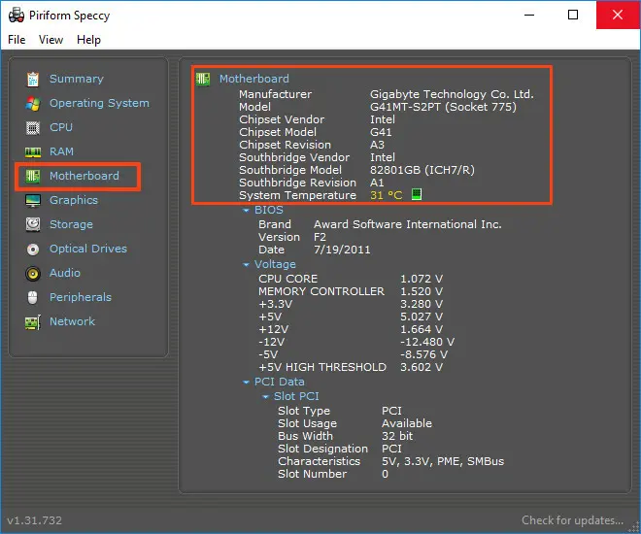
Task: View the Audio section
Action: [65, 273]
